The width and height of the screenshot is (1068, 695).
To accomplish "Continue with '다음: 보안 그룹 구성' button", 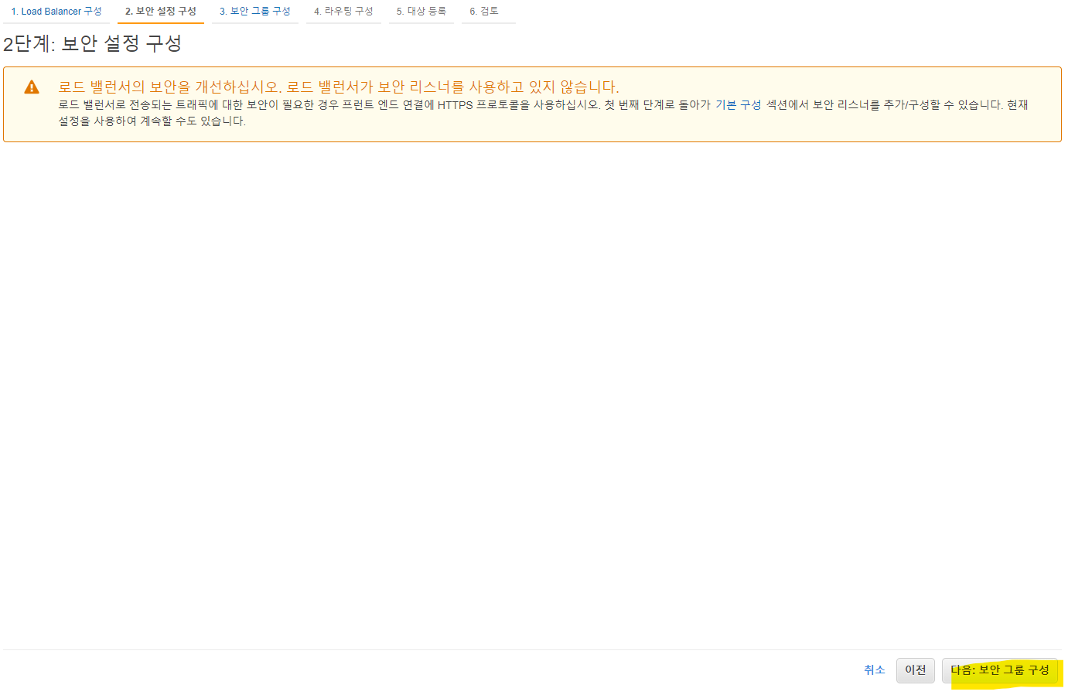I will (x=1000, y=670).
